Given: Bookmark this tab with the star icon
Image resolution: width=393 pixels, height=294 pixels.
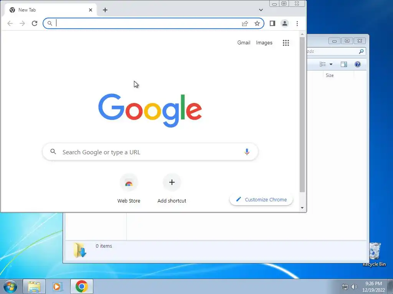Looking at the screenshot, I should [257, 23].
